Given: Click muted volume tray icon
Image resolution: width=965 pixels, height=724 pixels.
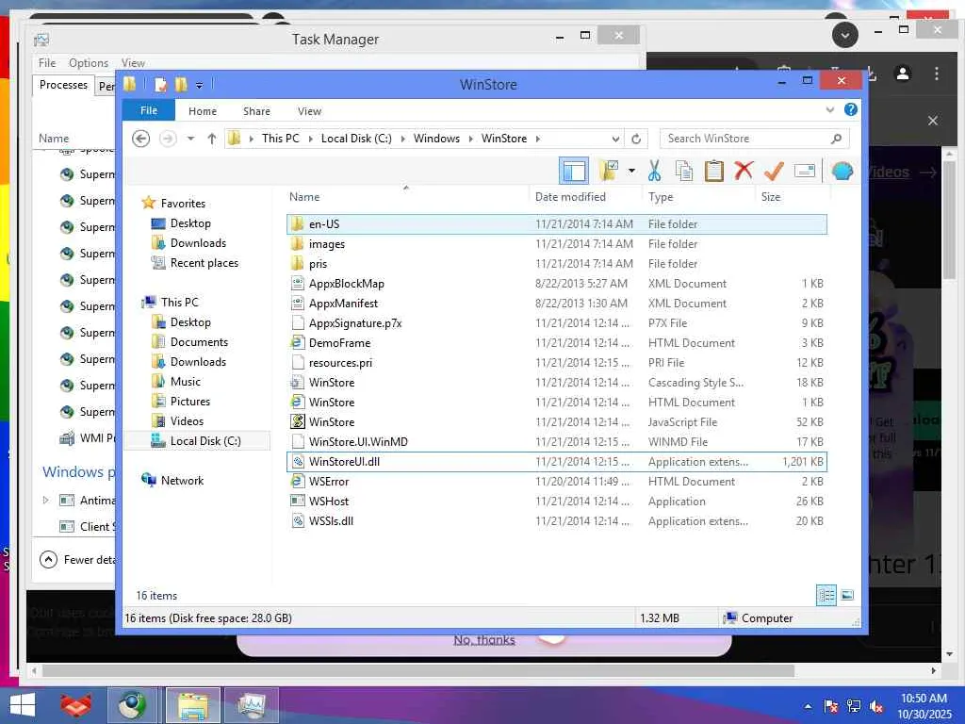Looking at the screenshot, I should 875,706.
